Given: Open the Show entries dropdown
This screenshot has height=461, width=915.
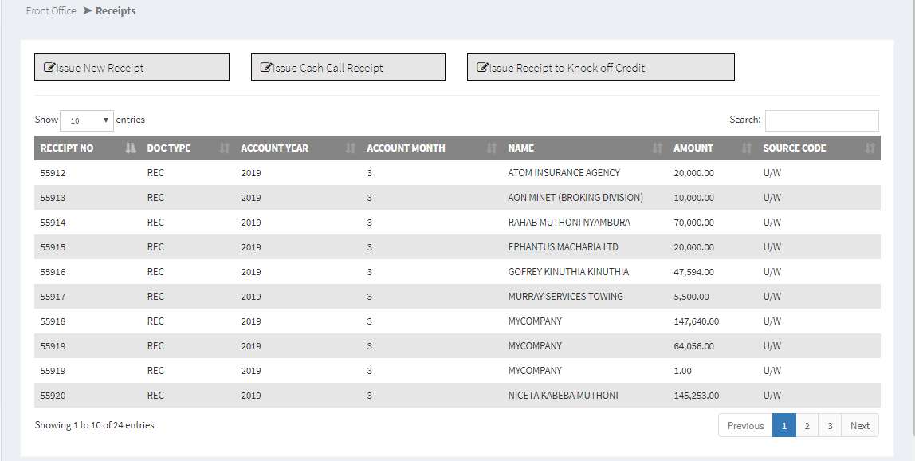Looking at the screenshot, I should pos(87,120).
